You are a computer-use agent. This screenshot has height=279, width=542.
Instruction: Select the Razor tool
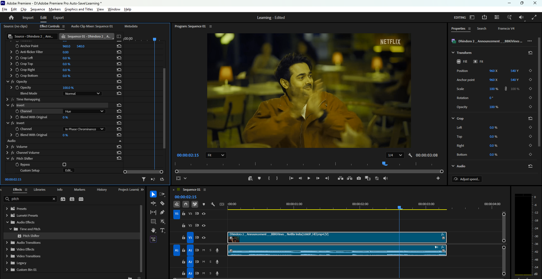(x=162, y=203)
